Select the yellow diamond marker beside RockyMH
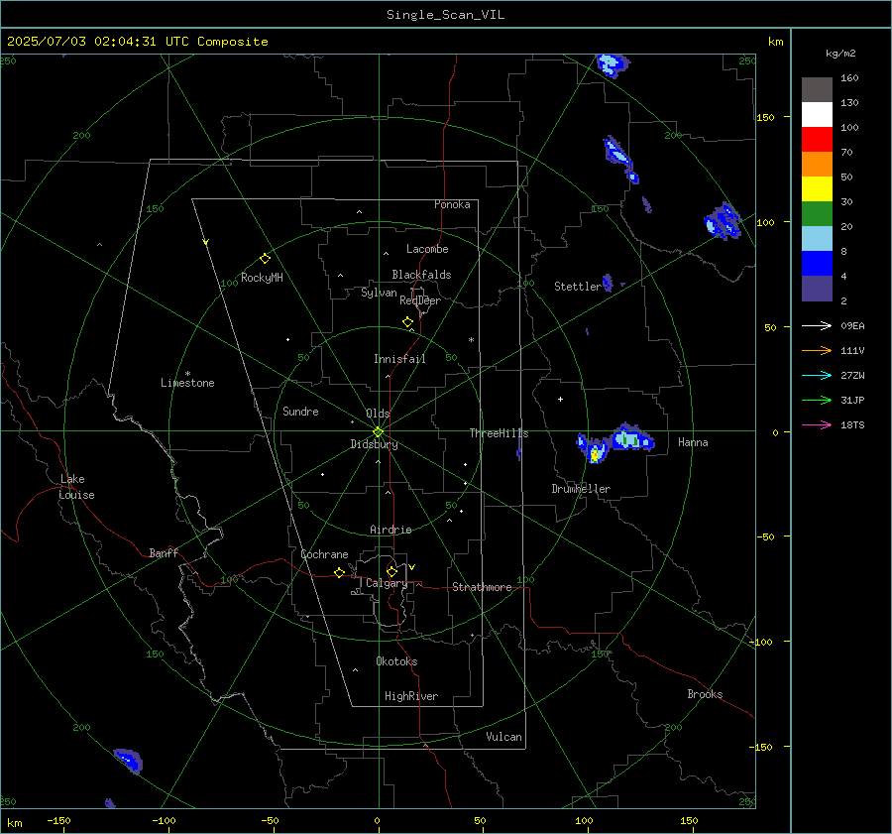892x834 pixels. [265, 259]
